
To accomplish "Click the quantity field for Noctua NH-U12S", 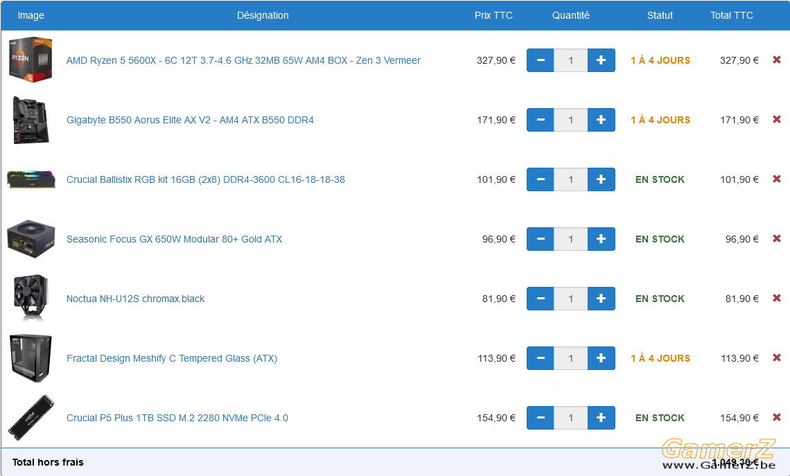I will (571, 299).
